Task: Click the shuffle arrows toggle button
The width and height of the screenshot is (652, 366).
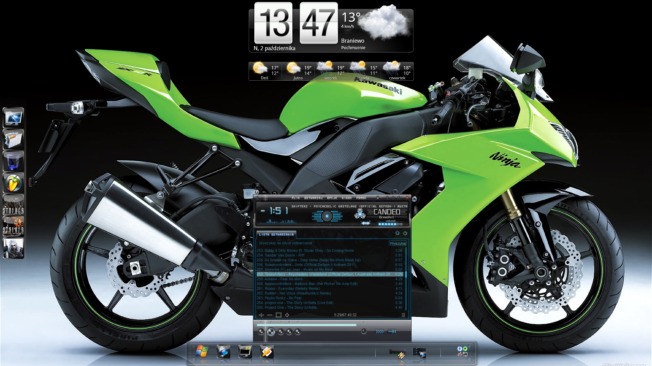Action: [x=379, y=332]
